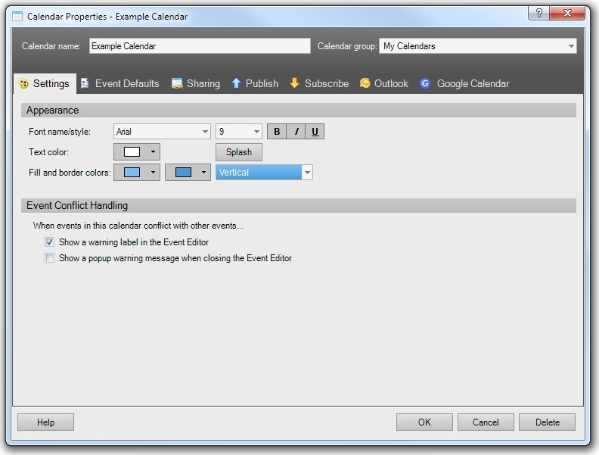
Task: Click the title bar help question mark
Action: click(538, 14)
